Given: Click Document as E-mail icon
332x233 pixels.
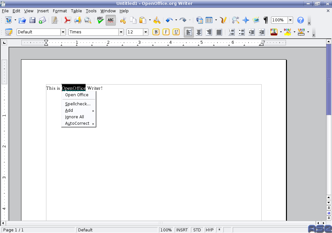Looking at the screenshot, I should click(x=42, y=20).
